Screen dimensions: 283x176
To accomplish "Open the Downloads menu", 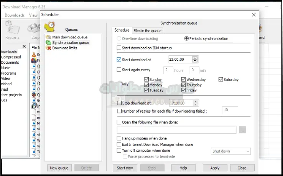I will click(x=15, y=15).
